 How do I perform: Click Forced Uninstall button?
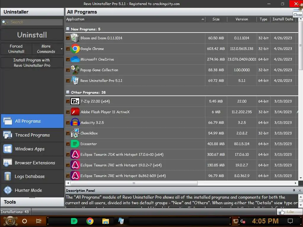(16, 49)
